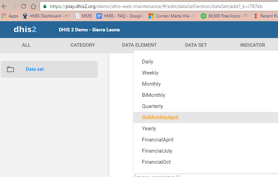Switch to the INDICATOR tab

pos(253,45)
